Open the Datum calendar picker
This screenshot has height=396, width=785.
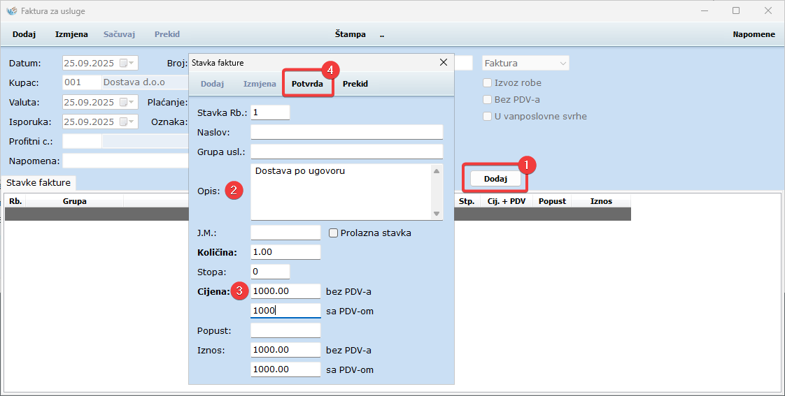tap(127, 63)
